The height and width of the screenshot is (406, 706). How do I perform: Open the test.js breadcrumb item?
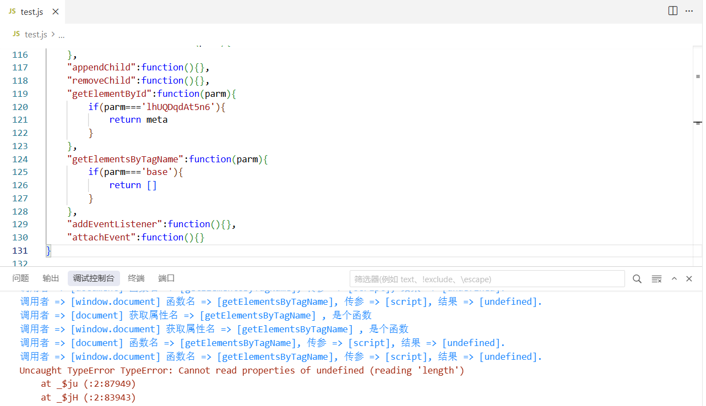(x=36, y=35)
